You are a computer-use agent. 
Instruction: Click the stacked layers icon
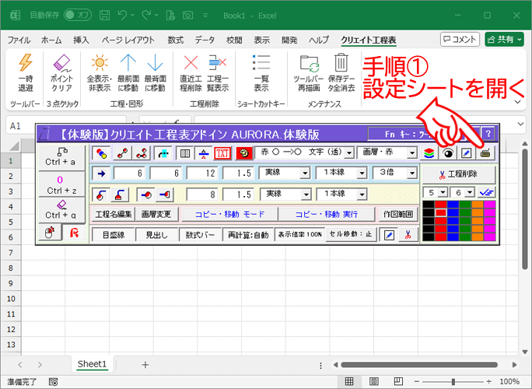429,153
